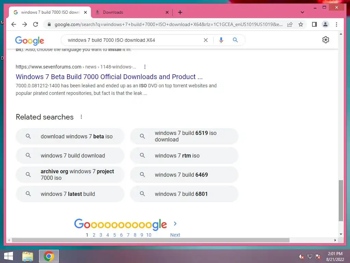The image size is (350, 263).
Task: Open Windows 7 Beta Build 7000 result link
Action: [109, 77]
